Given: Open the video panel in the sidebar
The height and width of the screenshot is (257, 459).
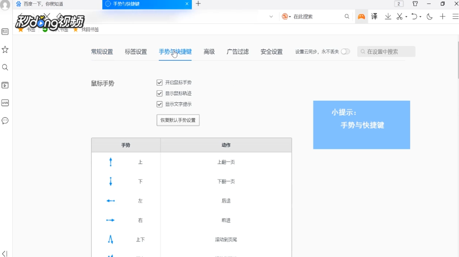Looking at the screenshot, I should point(5,85).
